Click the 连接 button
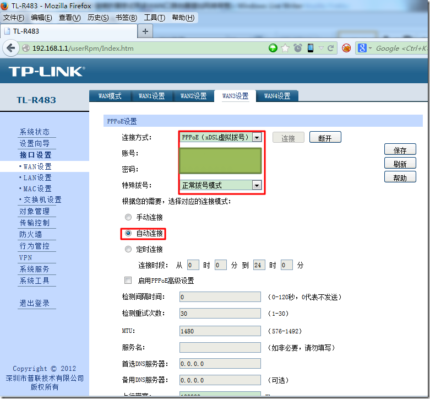The height and width of the screenshot is (399, 430). (x=288, y=137)
